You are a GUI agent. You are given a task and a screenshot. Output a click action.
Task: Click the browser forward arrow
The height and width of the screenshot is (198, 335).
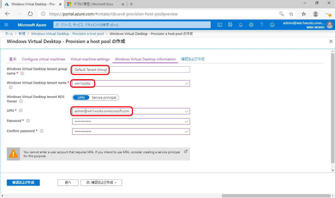click(x=19, y=14)
